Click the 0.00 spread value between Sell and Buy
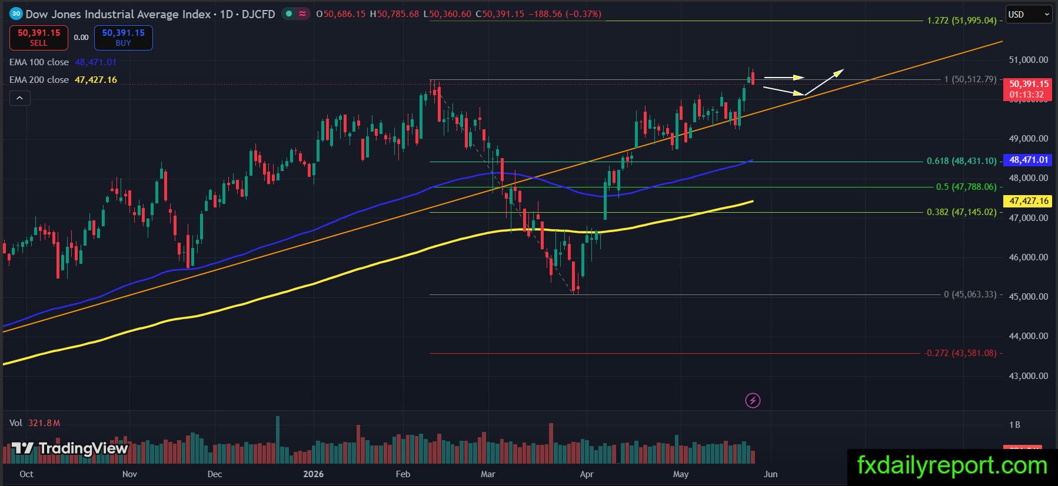 point(81,38)
